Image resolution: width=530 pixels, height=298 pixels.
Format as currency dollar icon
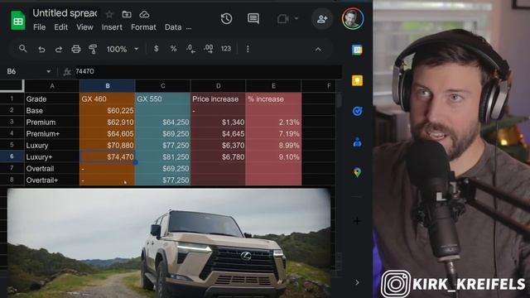[157, 49]
